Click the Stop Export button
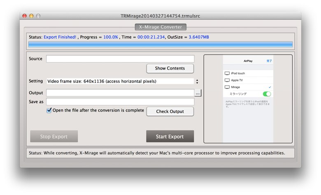Image resolution: width=321 pixels, height=195 pixels. pyautogui.click(x=54, y=137)
